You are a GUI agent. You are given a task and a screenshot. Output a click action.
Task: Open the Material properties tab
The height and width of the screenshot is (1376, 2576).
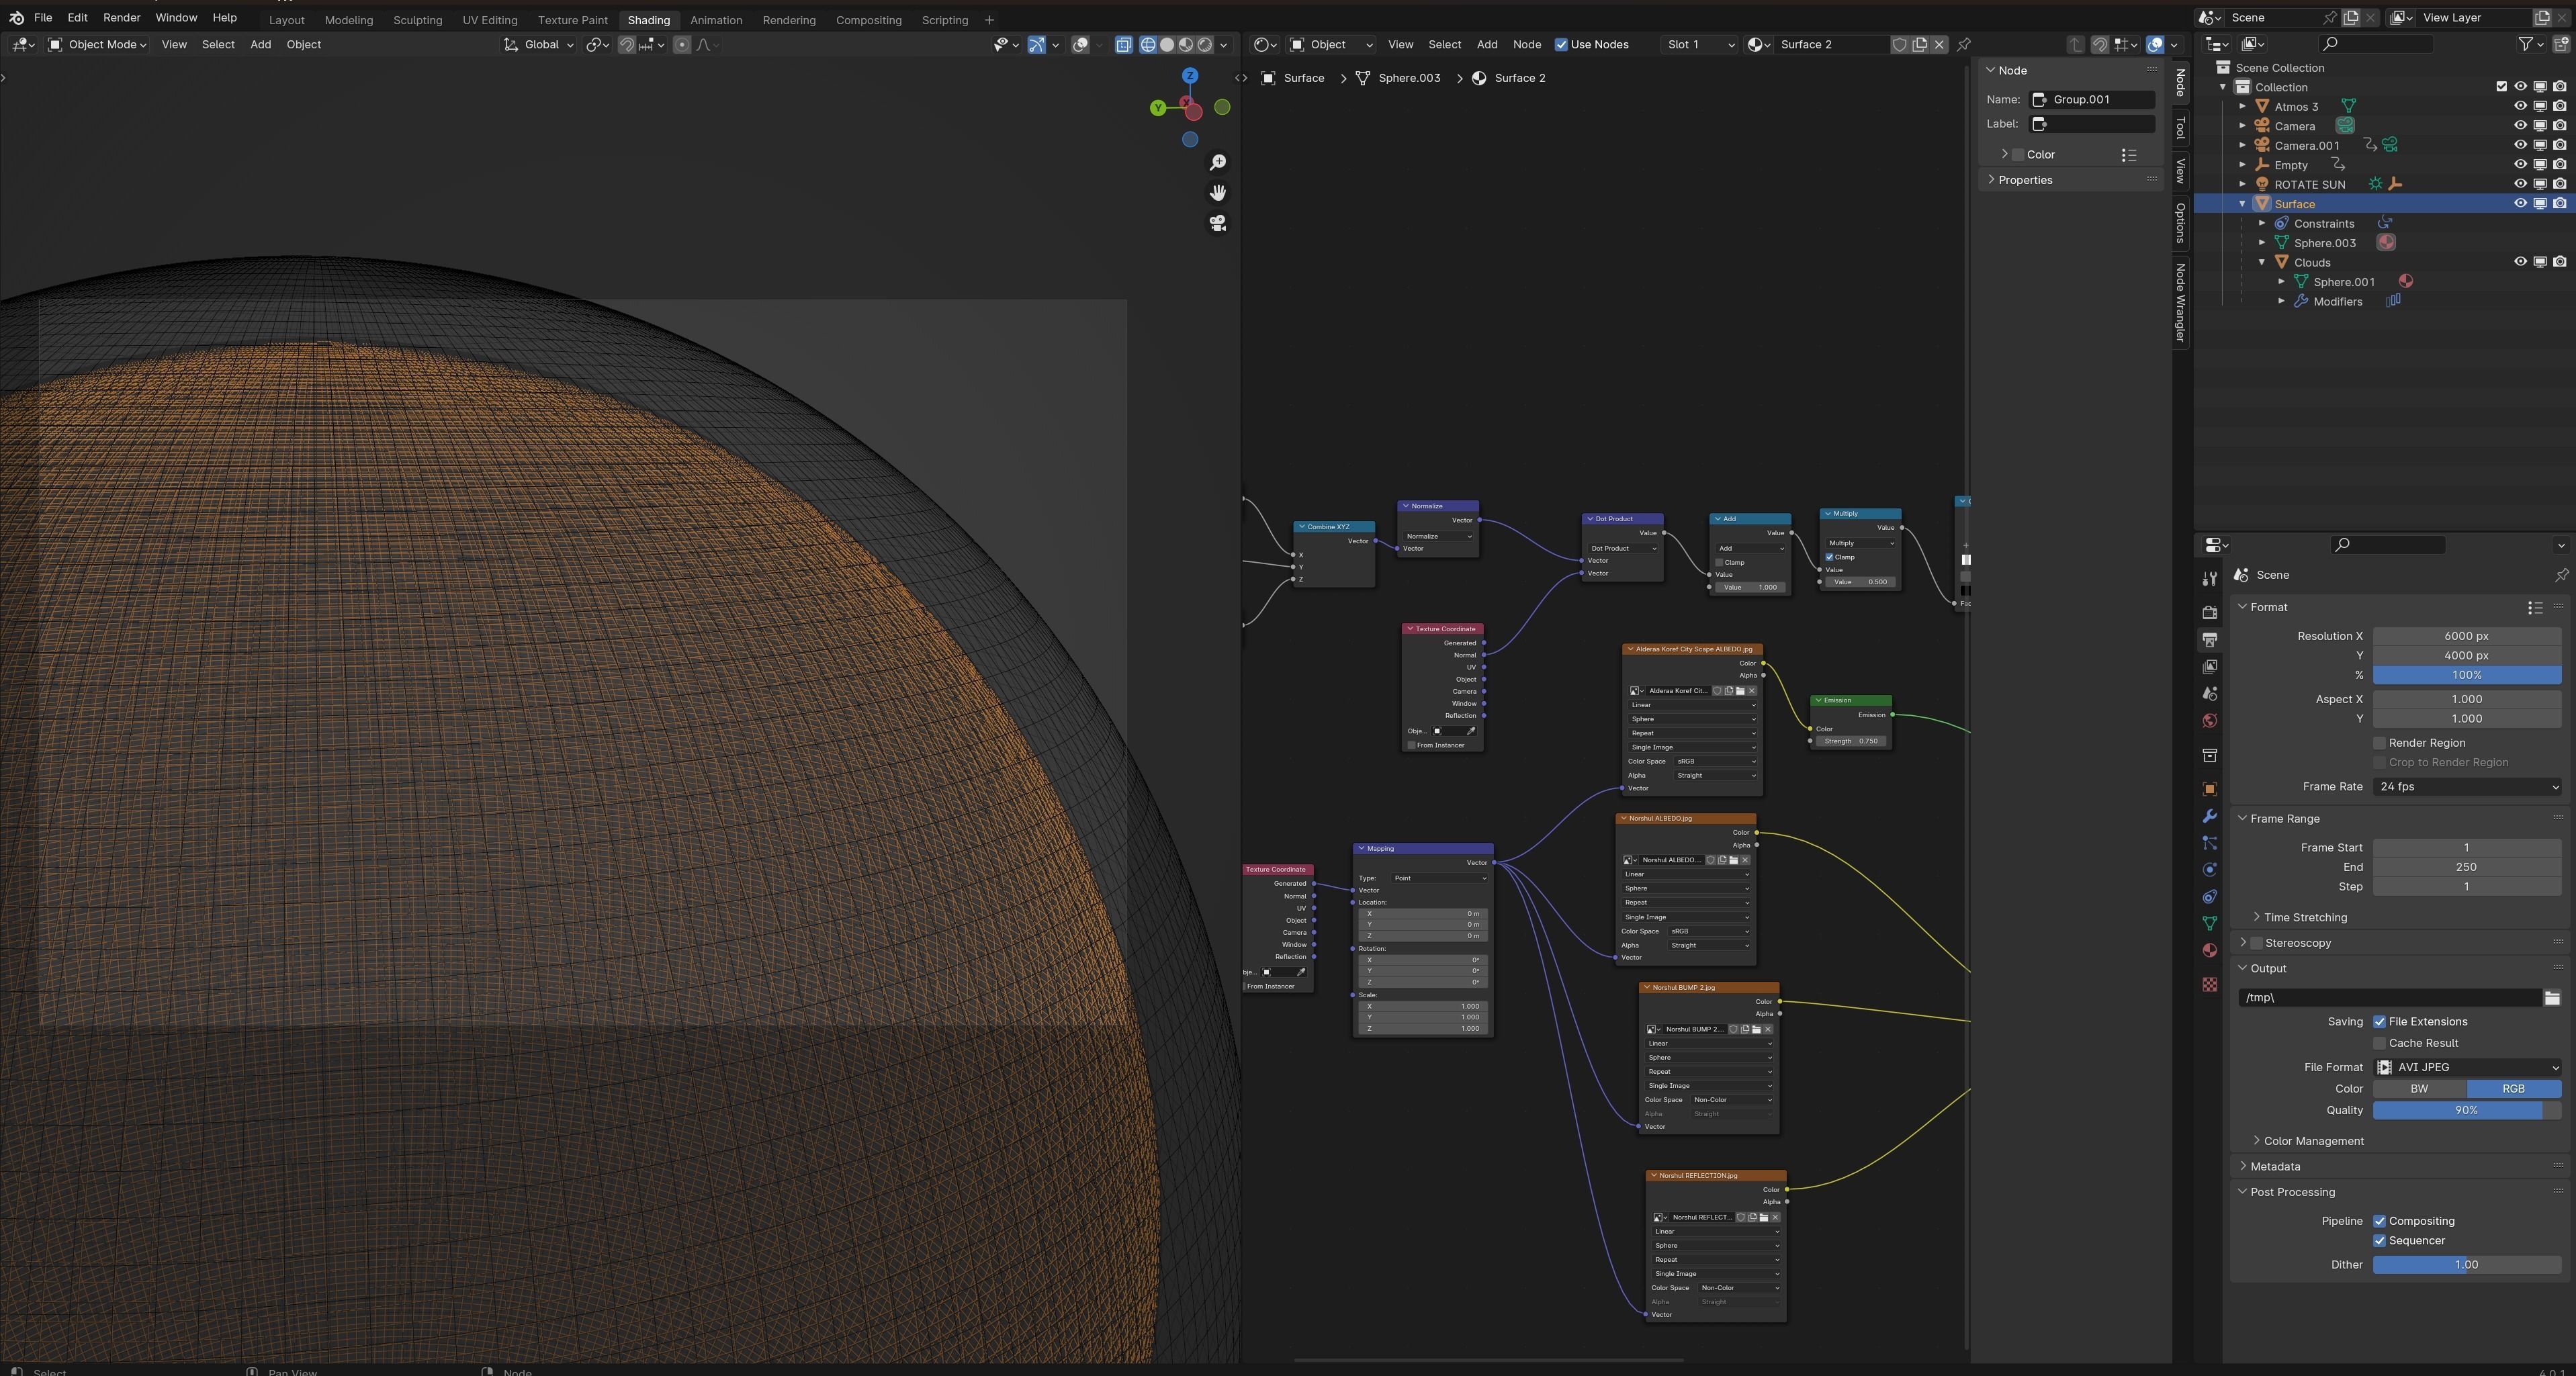click(x=2210, y=950)
